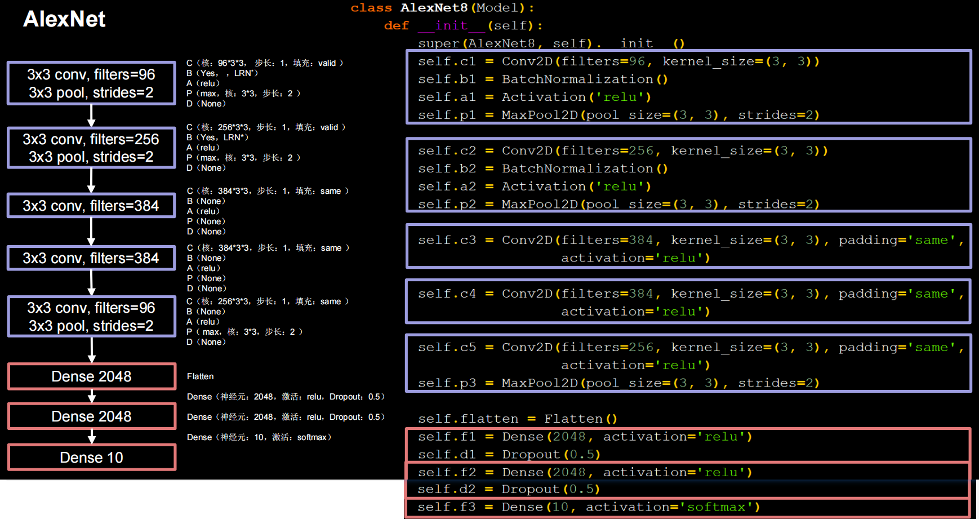Click the 'C (核: 256*3*3' same-padding line
The image size is (979, 519).
(268, 301)
